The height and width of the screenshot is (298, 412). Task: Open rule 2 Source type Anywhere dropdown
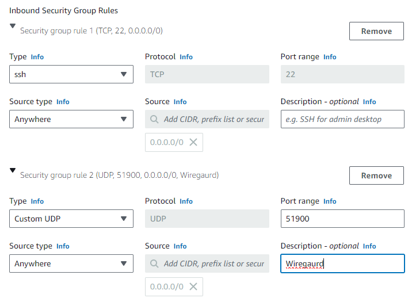click(x=71, y=263)
